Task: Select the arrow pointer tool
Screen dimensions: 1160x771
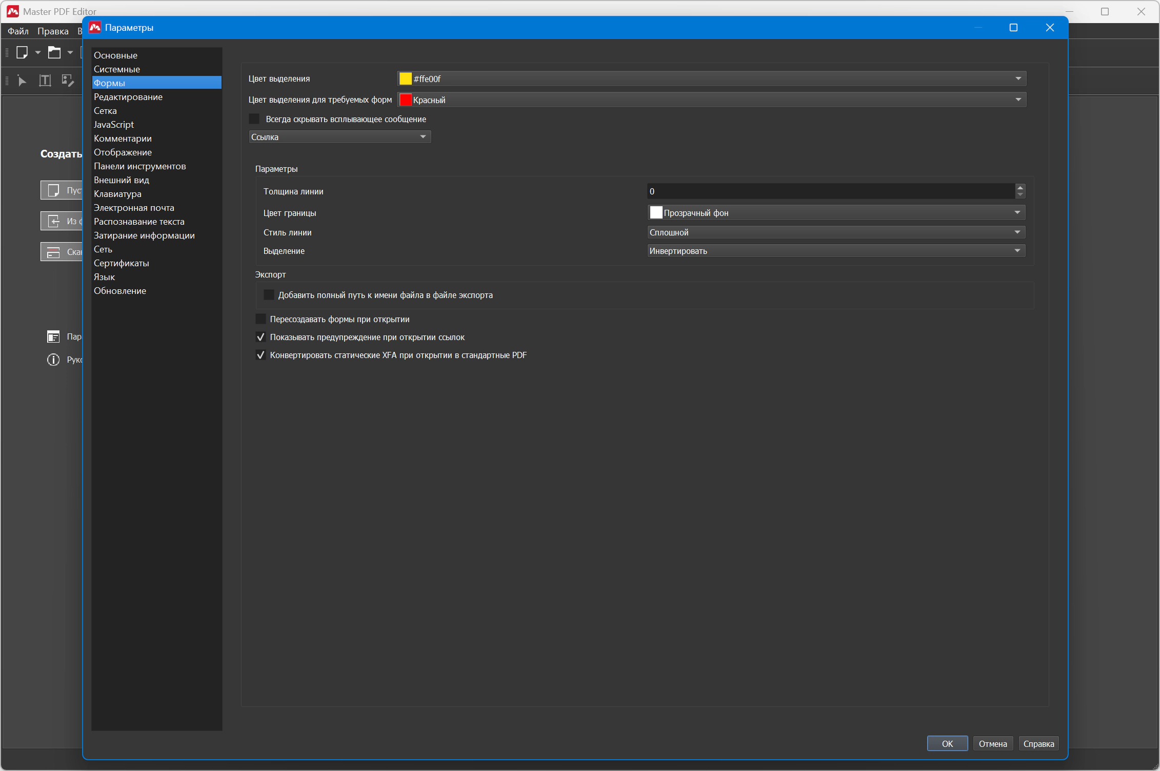Action: click(22, 81)
